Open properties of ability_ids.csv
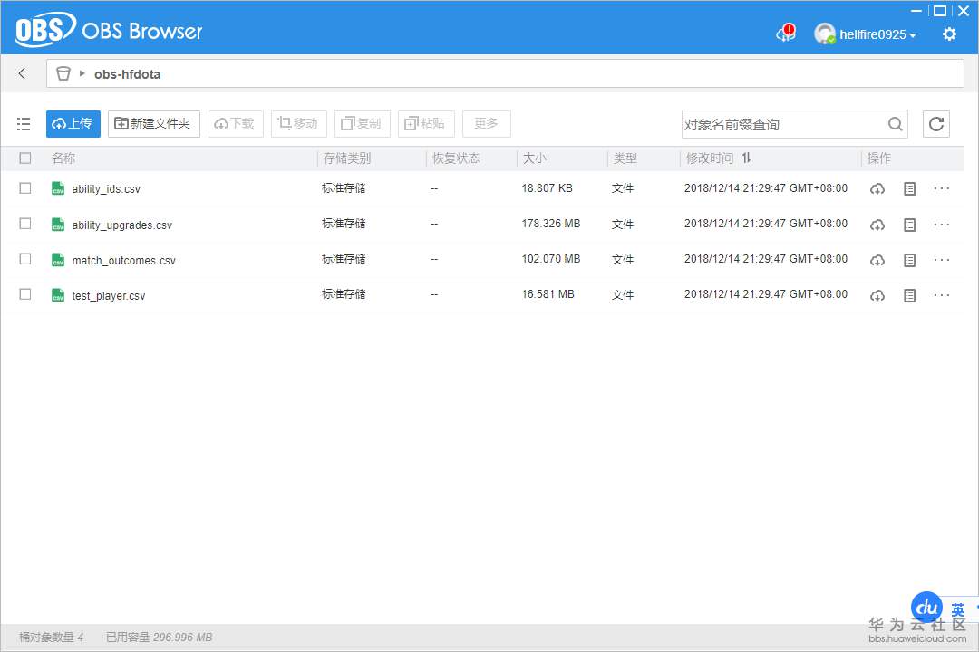This screenshot has height=652, width=979. coord(910,188)
